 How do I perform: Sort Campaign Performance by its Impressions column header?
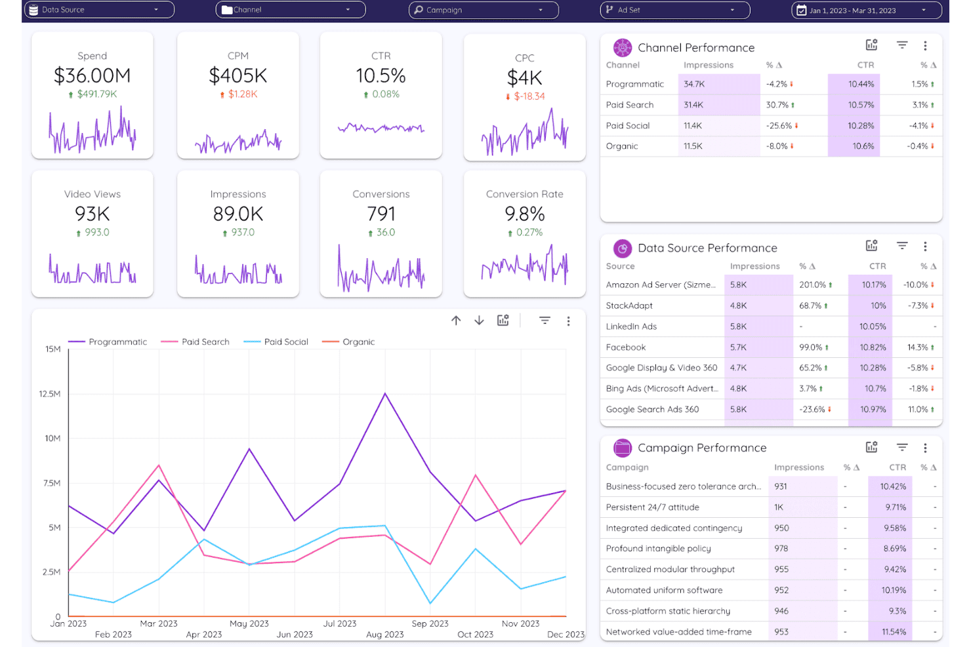799,467
